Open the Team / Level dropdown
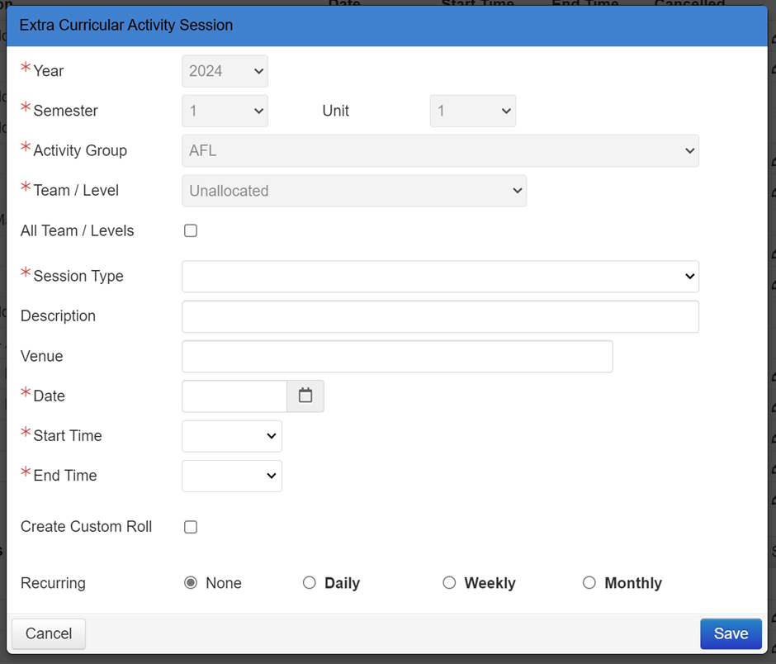Screen dimensions: 776x664 pos(353,191)
